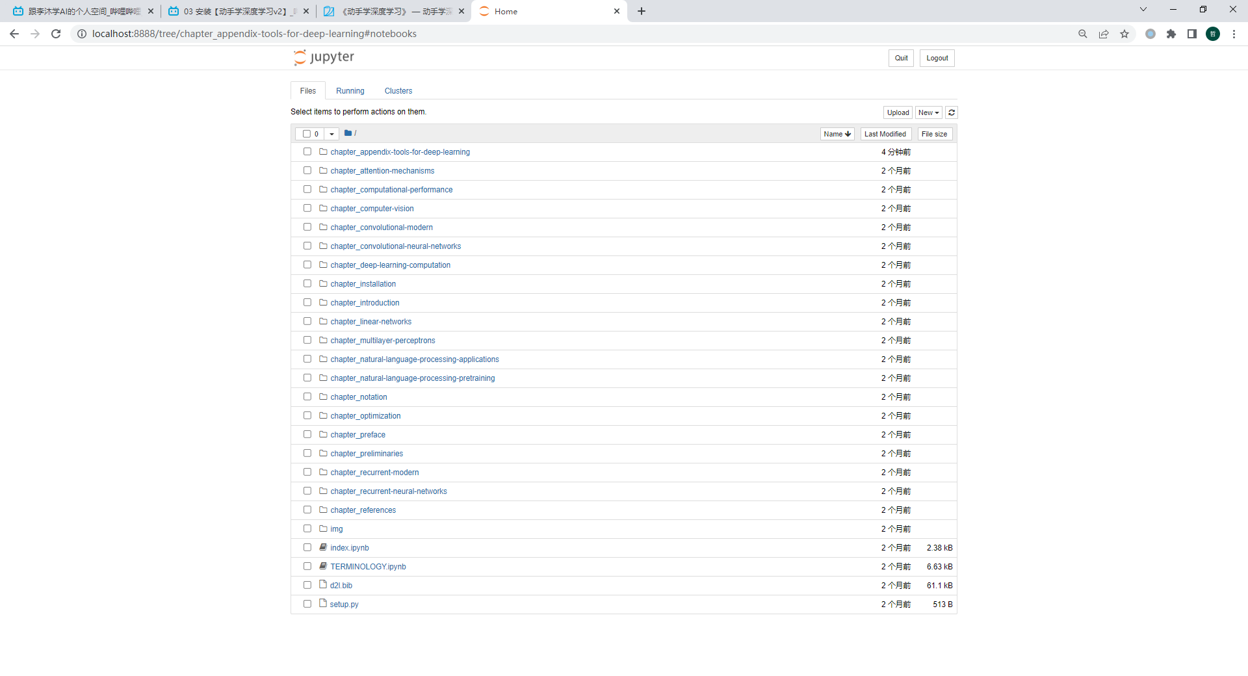
Task: Switch to the Clusters tab
Action: pos(398,91)
